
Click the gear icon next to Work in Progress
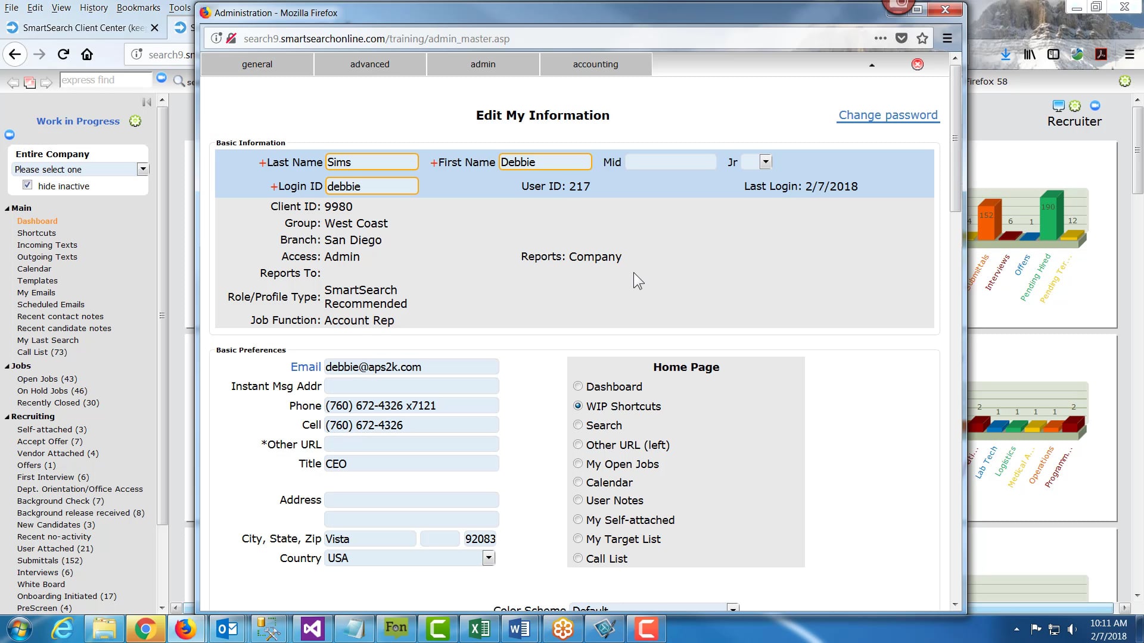click(x=135, y=121)
